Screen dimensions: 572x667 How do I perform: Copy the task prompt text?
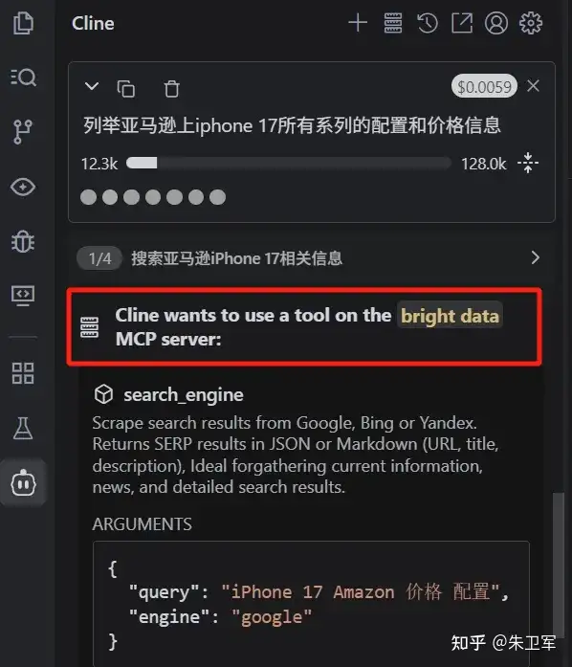point(126,88)
